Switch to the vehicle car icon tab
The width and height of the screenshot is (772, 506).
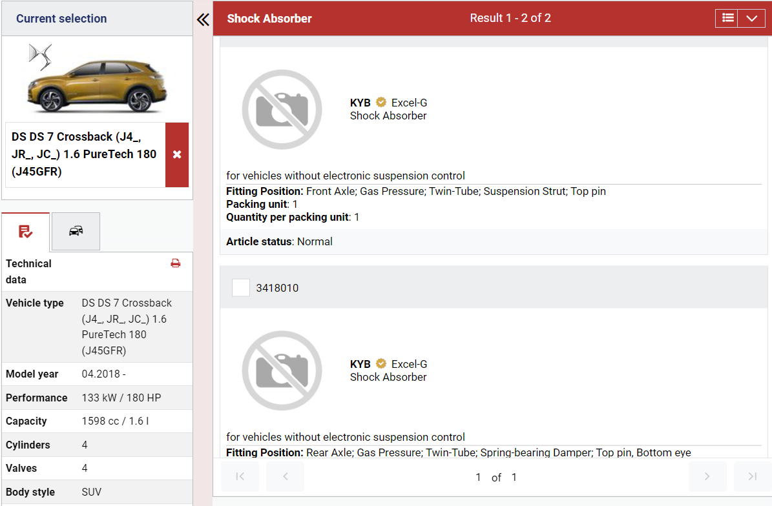pyautogui.click(x=76, y=231)
